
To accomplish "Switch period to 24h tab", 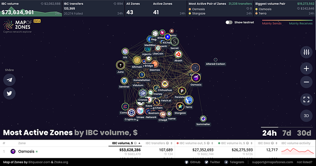I will (269, 133).
